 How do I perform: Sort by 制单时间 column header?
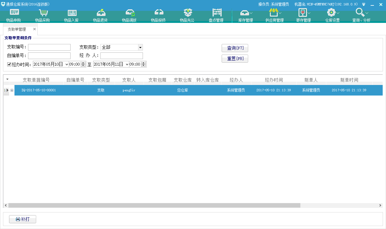click(349, 80)
